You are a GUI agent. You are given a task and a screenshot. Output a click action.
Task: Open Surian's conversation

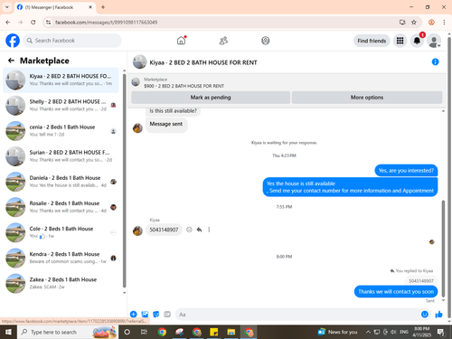(61, 156)
